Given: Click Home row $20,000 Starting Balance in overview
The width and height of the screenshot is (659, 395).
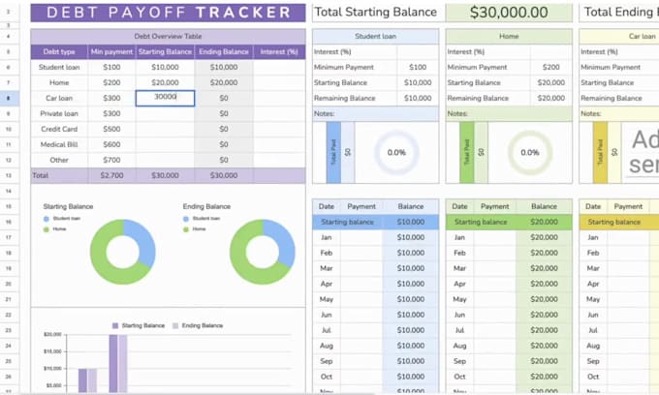Looking at the screenshot, I should (165, 82).
